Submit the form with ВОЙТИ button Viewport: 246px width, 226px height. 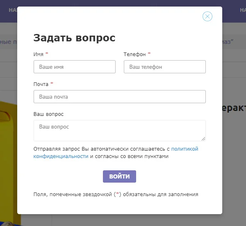point(119,176)
